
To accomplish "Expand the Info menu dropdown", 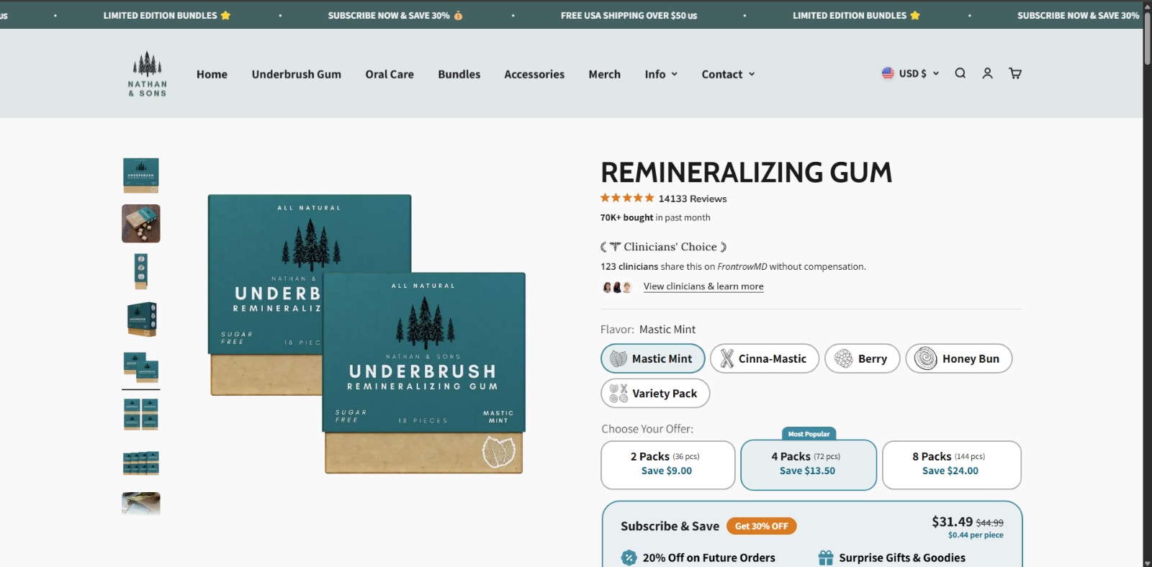I will coord(661,74).
